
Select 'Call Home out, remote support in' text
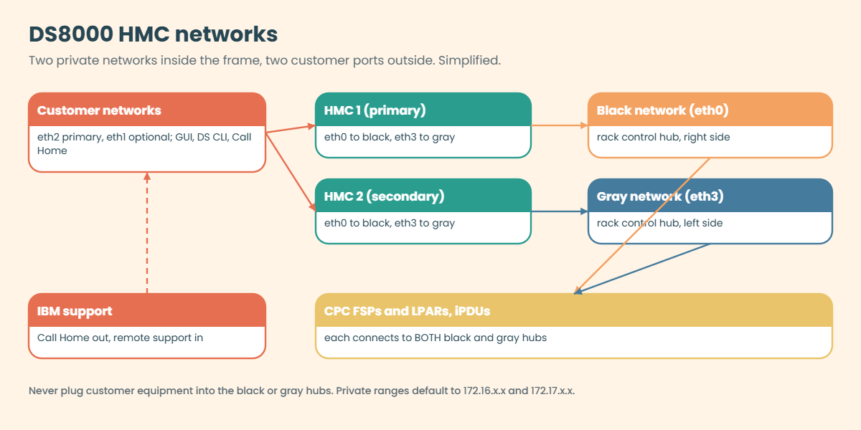click(x=120, y=338)
